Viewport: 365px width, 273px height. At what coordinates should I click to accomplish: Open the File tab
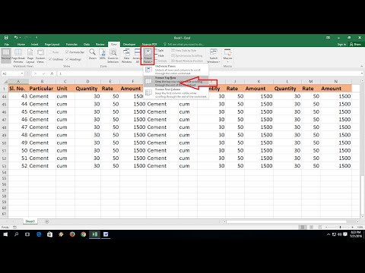pos(7,44)
